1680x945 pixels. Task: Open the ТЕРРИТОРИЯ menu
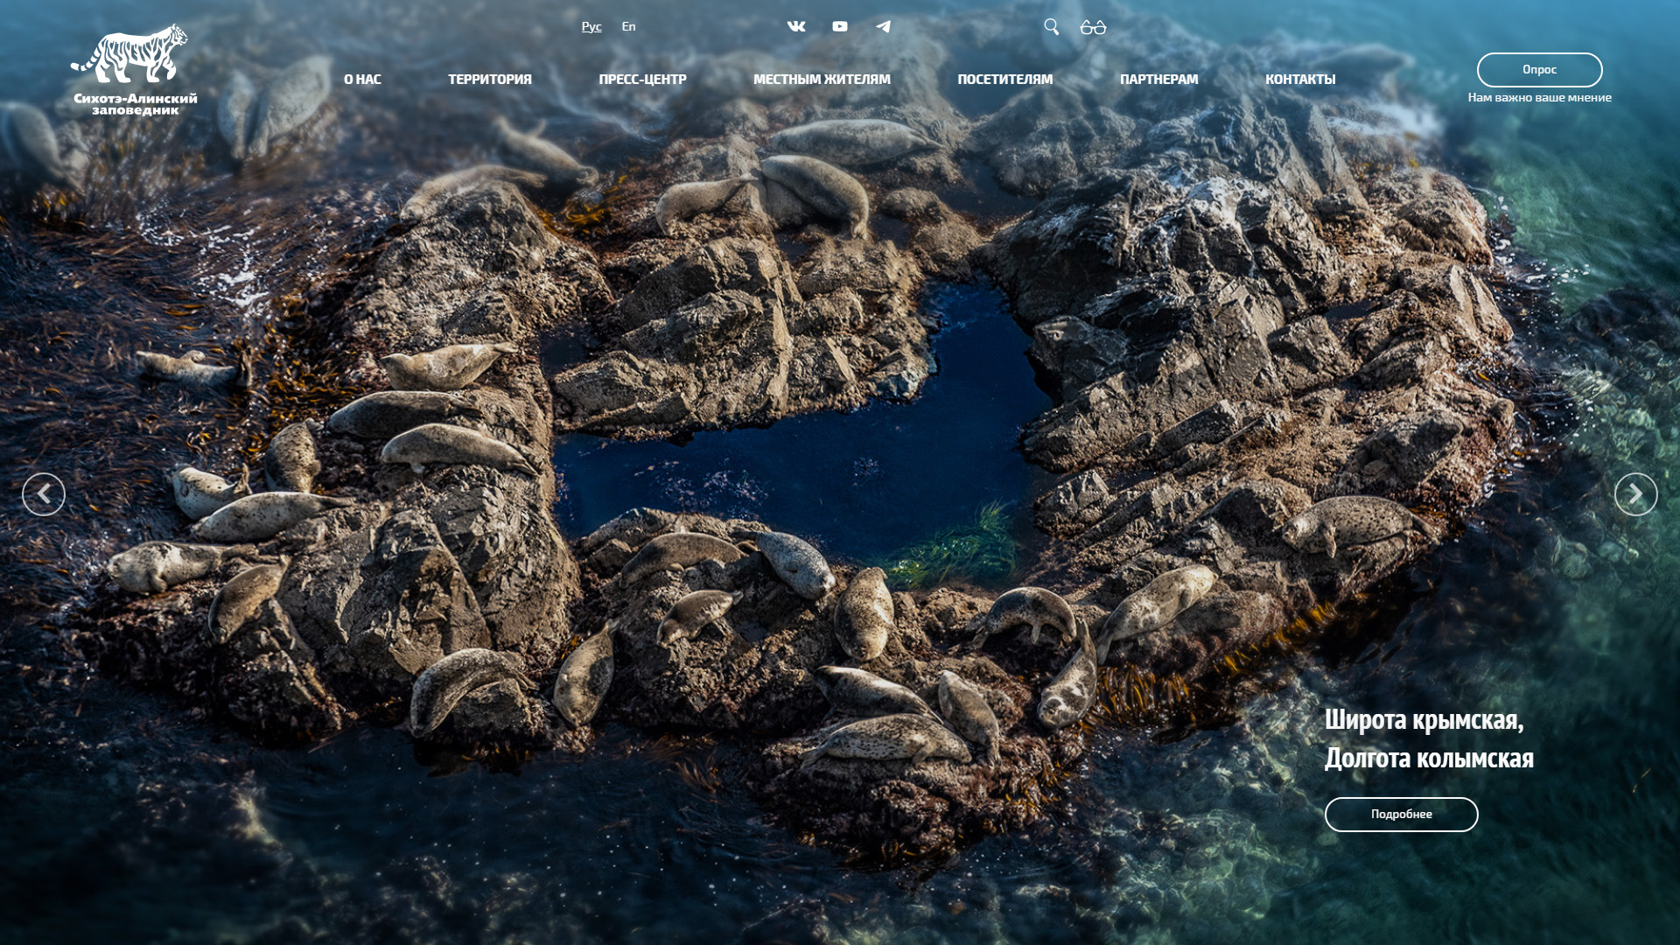[490, 80]
